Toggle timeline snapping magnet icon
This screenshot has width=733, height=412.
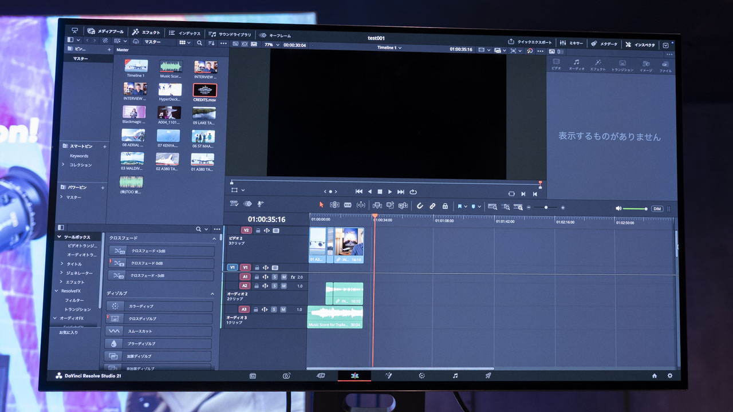[420, 205]
